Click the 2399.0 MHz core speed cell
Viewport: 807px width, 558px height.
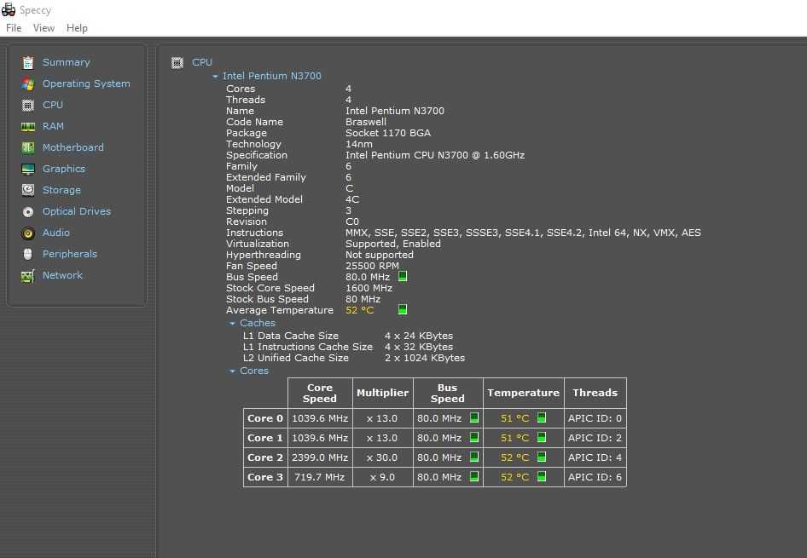[320, 457]
